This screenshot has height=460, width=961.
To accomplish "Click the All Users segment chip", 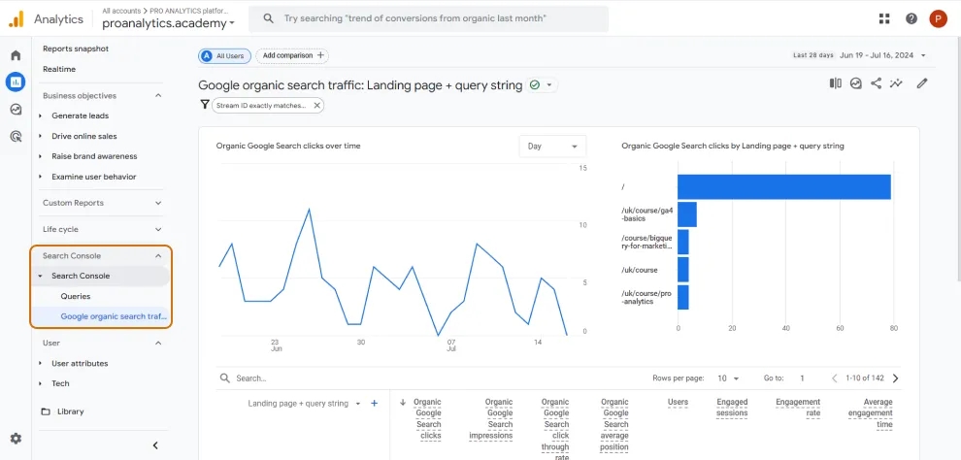I will [224, 55].
